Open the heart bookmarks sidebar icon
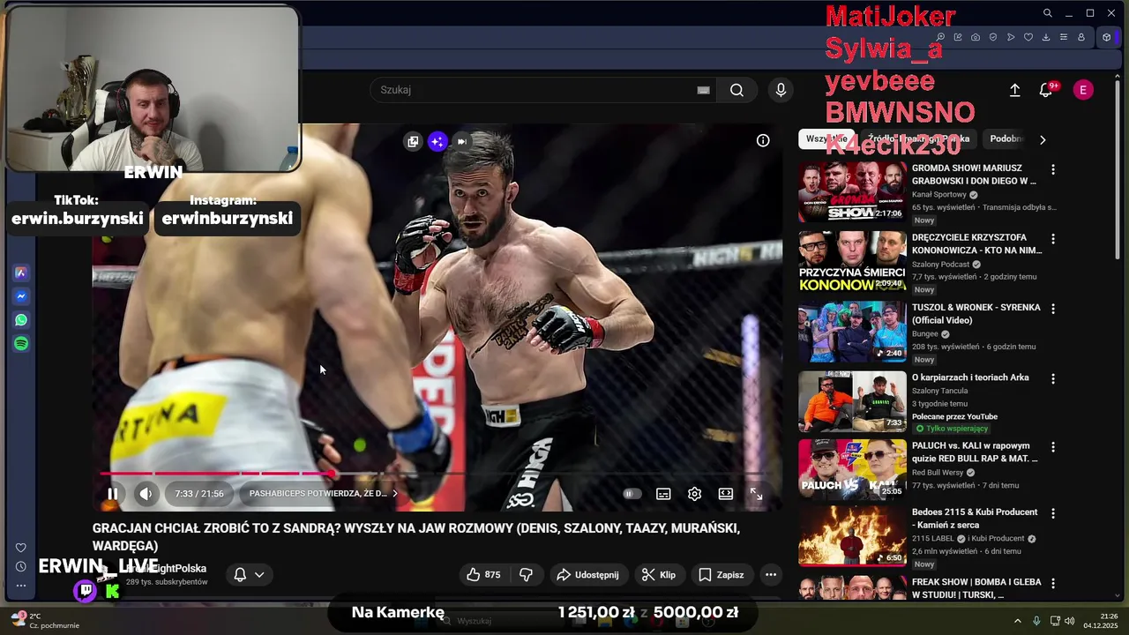This screenshot has height=635, width=1129. coord(21,548)
